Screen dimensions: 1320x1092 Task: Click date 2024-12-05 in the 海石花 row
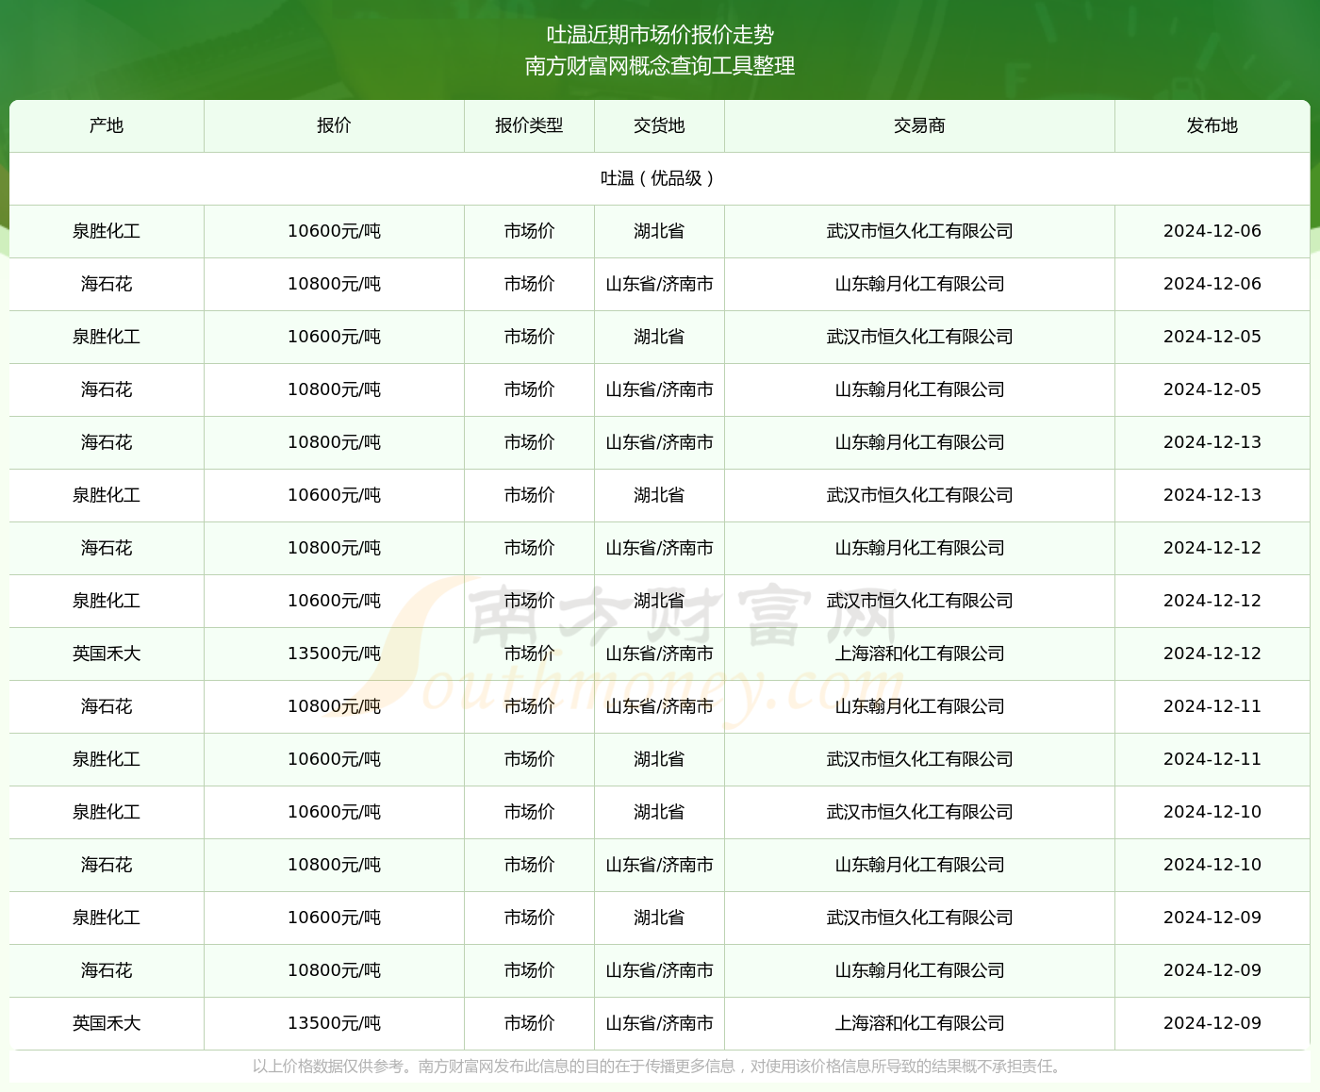(1213, 389)
